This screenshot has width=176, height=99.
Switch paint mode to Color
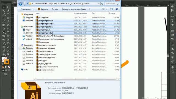click(3, 67)
